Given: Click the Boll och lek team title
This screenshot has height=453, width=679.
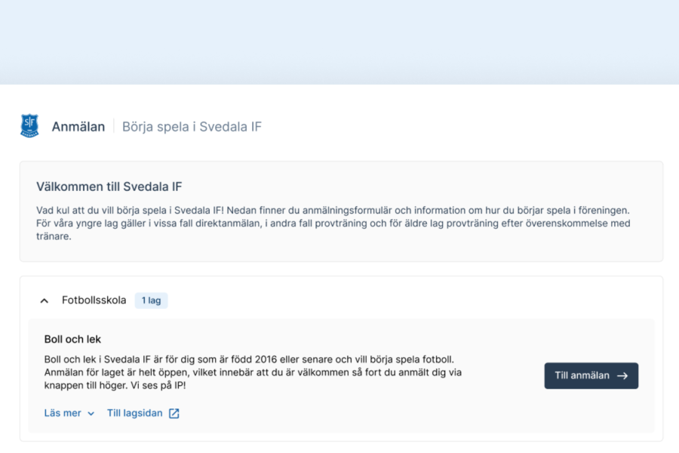Looking at the screenshot, I should [x=72, y=339].
